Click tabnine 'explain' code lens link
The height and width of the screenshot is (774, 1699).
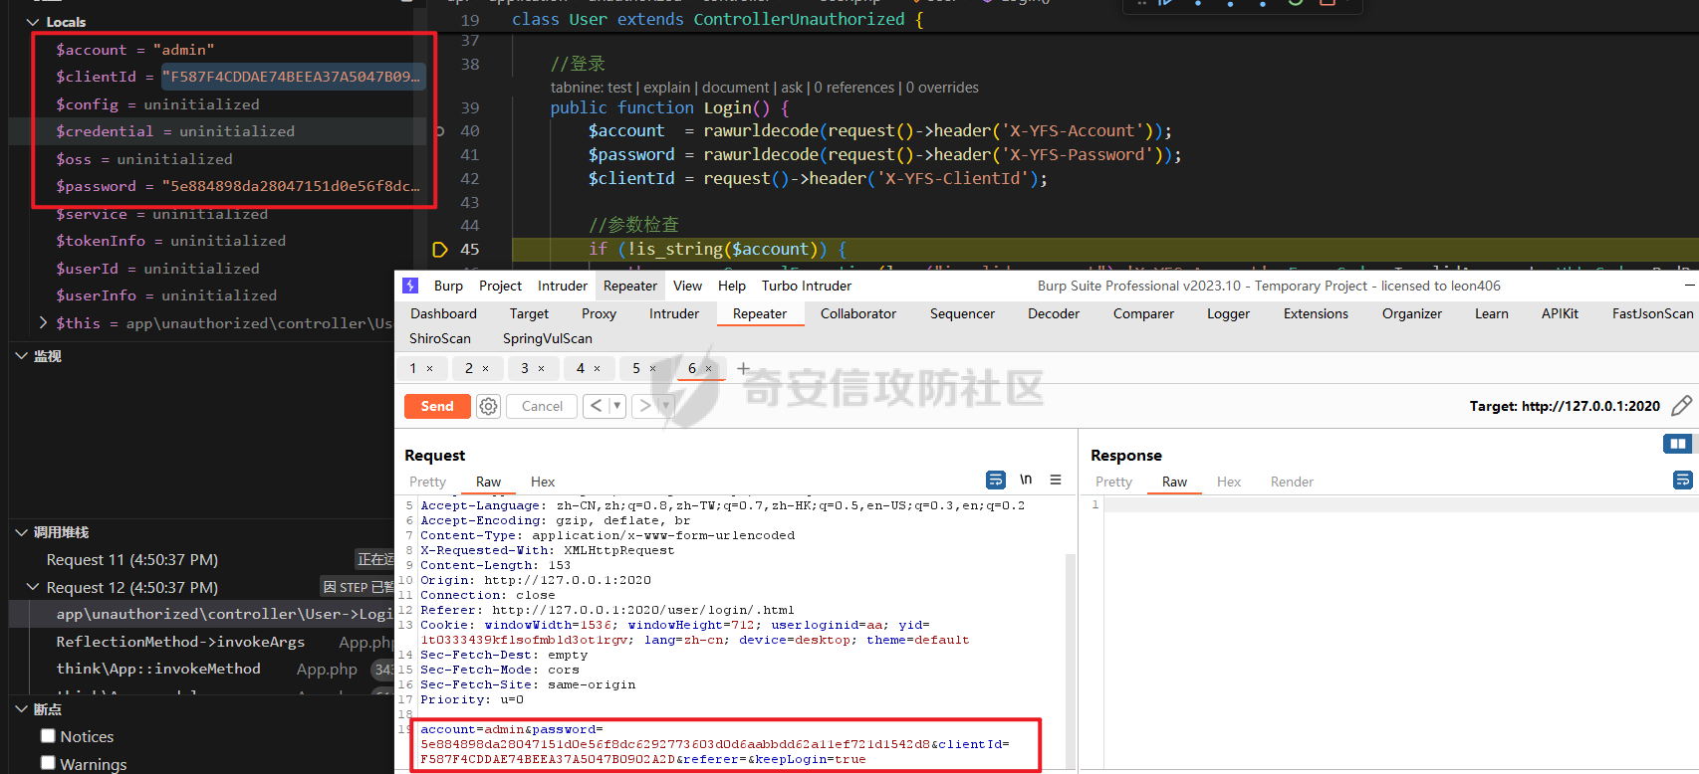[667, 88]
